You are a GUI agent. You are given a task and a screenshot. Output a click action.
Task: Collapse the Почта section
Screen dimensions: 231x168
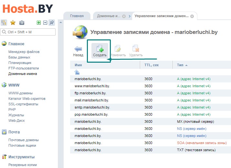pos(14,132)
